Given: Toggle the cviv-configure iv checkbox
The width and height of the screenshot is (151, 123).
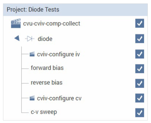Looking at the screenshot, I should pyautogui.click(x=140, y=54).
